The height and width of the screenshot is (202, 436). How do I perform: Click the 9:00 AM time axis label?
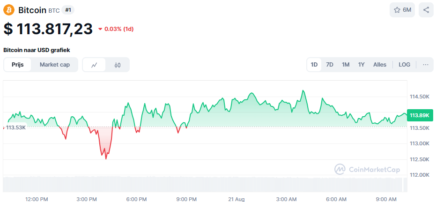click(x=386, y=199)
